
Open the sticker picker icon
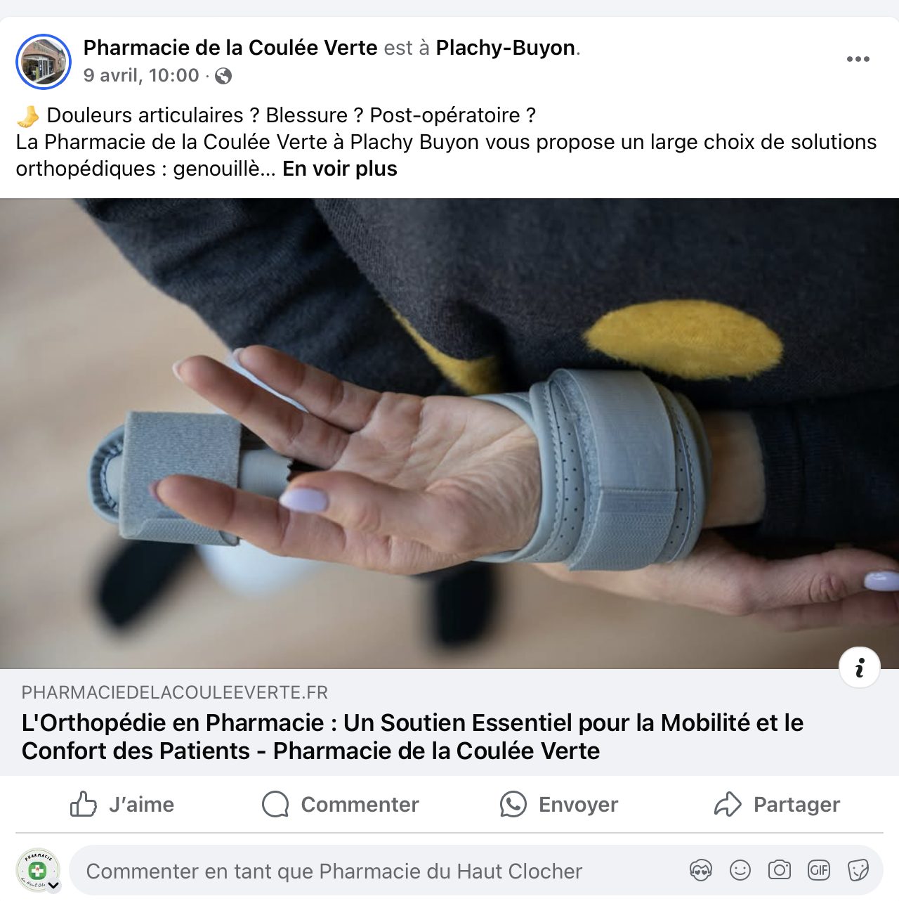pyautogui.click(x=858, y=871)
